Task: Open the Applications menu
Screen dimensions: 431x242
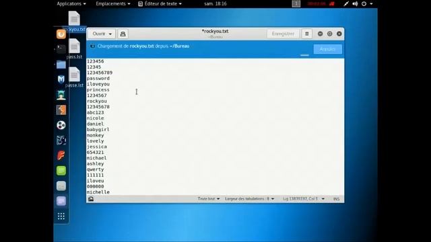Action: (x=71, y=3)
